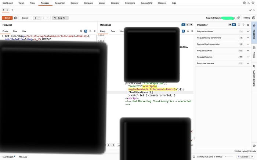Image resolution: width=257 pixels, height=160 pixels.
Task: Click memory info icon in status bar
Action: pos(194,157)
